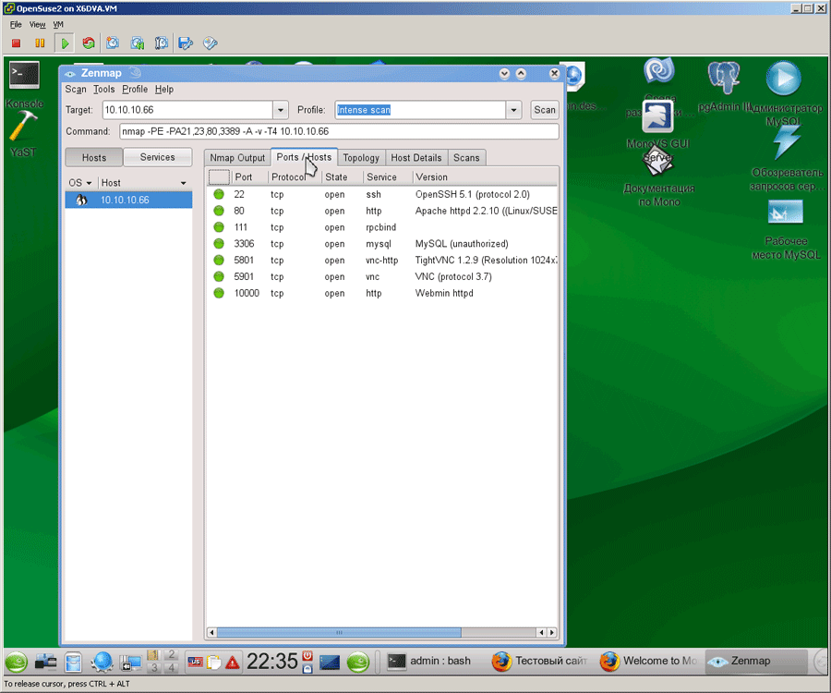
Task: Open the VMware File menu
Action: pyautogui.click(x=16, y=24)
